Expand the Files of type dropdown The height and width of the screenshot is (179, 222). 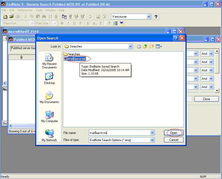click(152, 140)
